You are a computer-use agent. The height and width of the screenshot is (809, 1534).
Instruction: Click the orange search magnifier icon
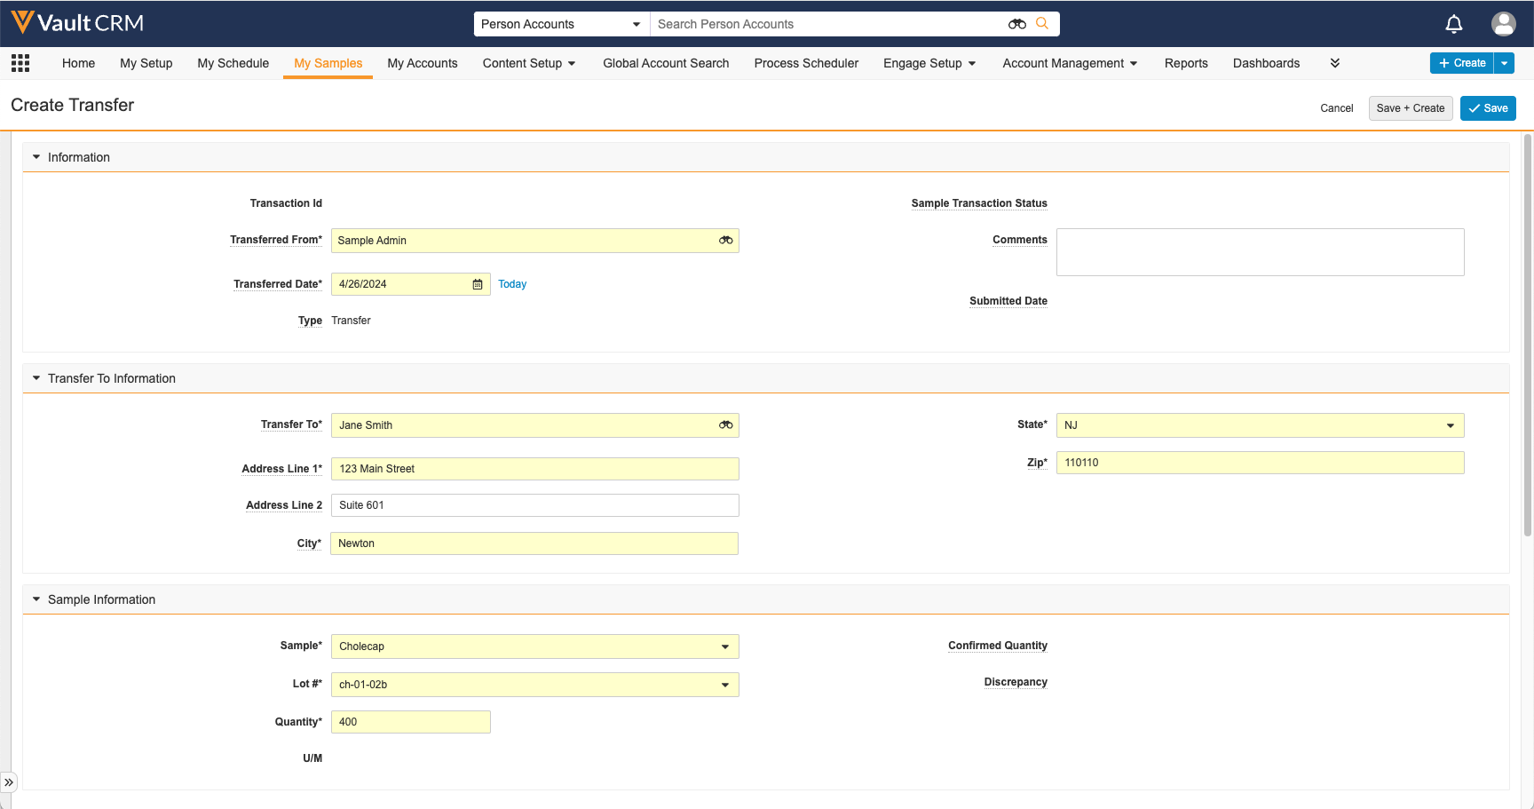pyautogui.click(x=1042, y=24)
